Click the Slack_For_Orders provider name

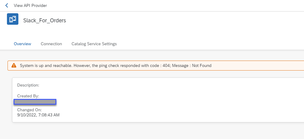[45, 21]
